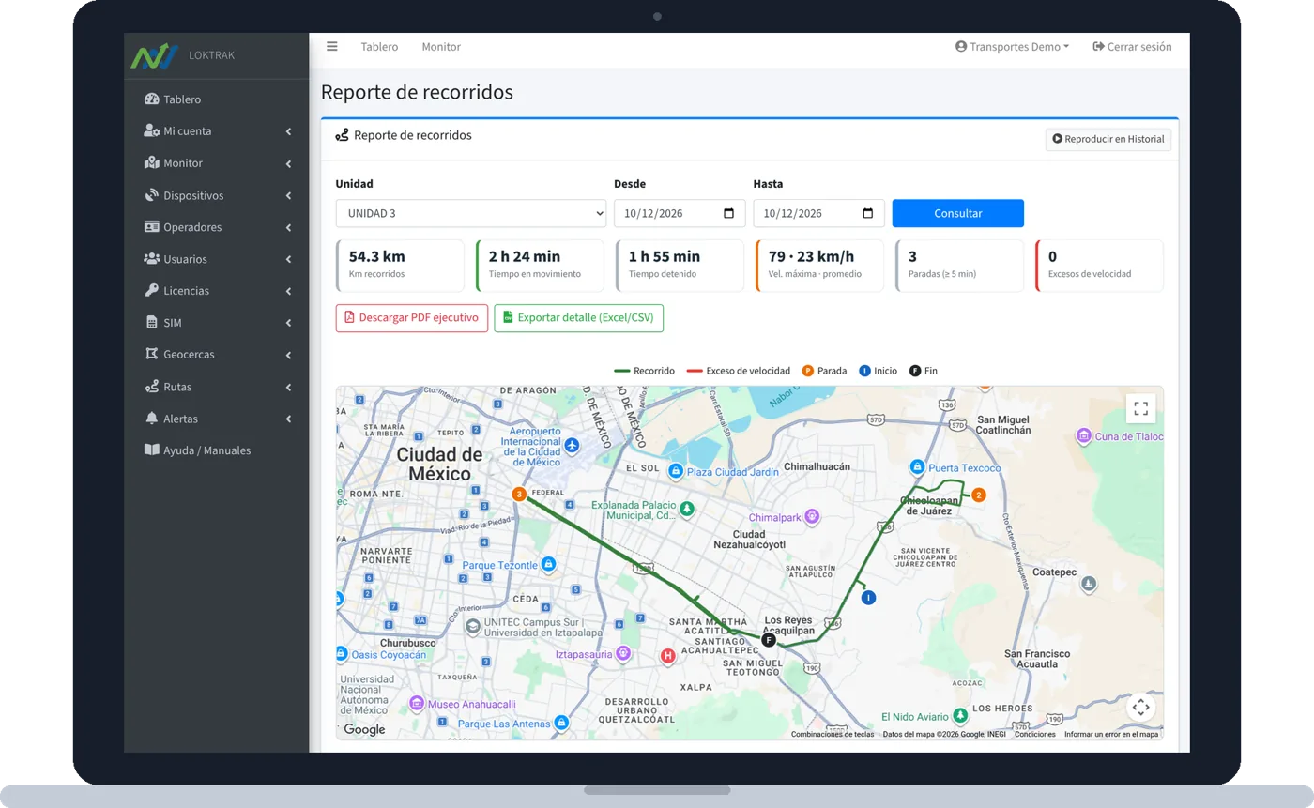
Task: Click orange stop marker 3 on map
Action: pyautogui.click(x=519, y=494)
